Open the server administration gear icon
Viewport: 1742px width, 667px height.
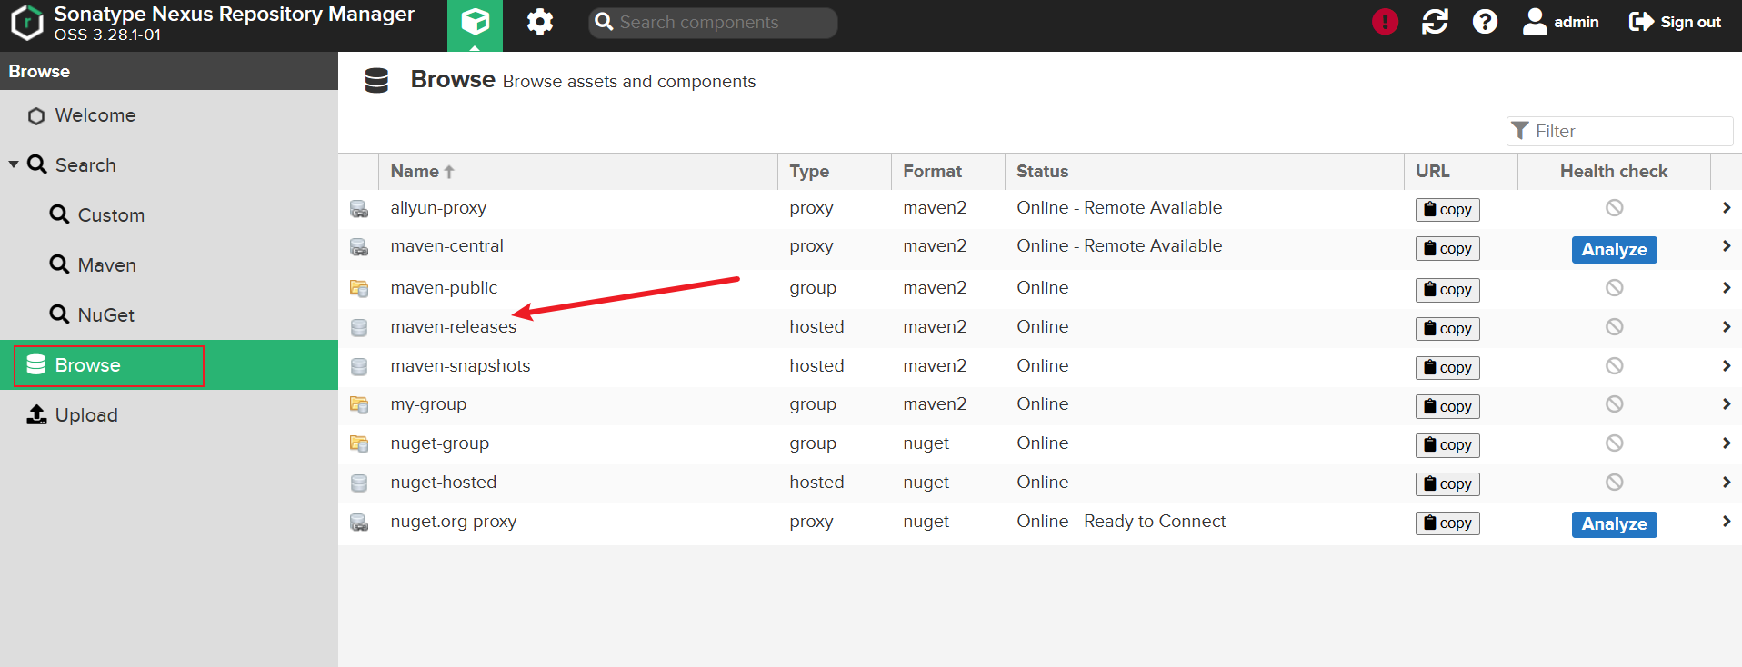click(x=540, y=22)
